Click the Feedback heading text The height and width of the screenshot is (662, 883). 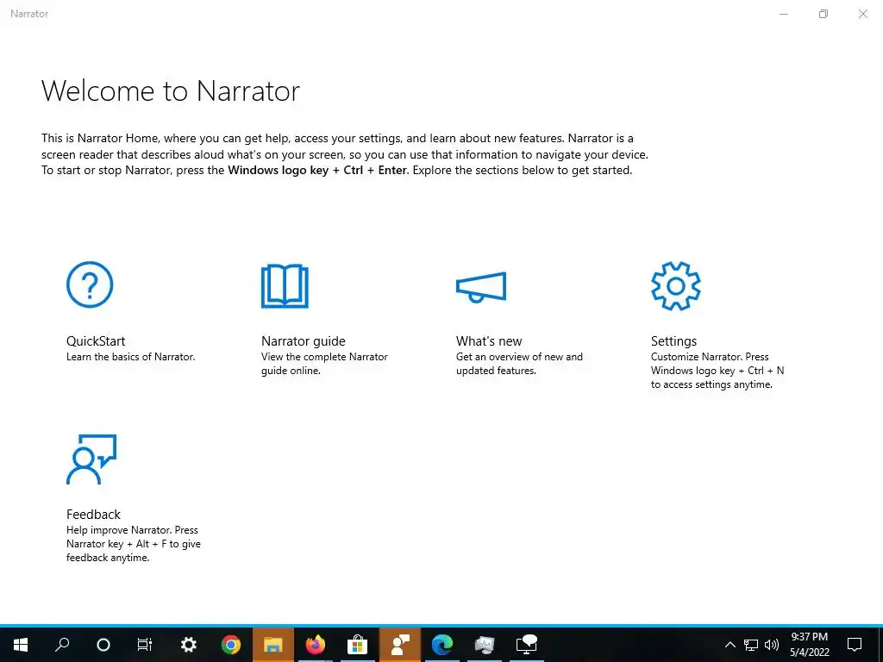[93, 515]
